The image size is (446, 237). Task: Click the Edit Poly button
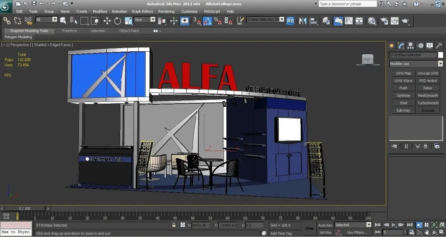(x=403, y=110)
